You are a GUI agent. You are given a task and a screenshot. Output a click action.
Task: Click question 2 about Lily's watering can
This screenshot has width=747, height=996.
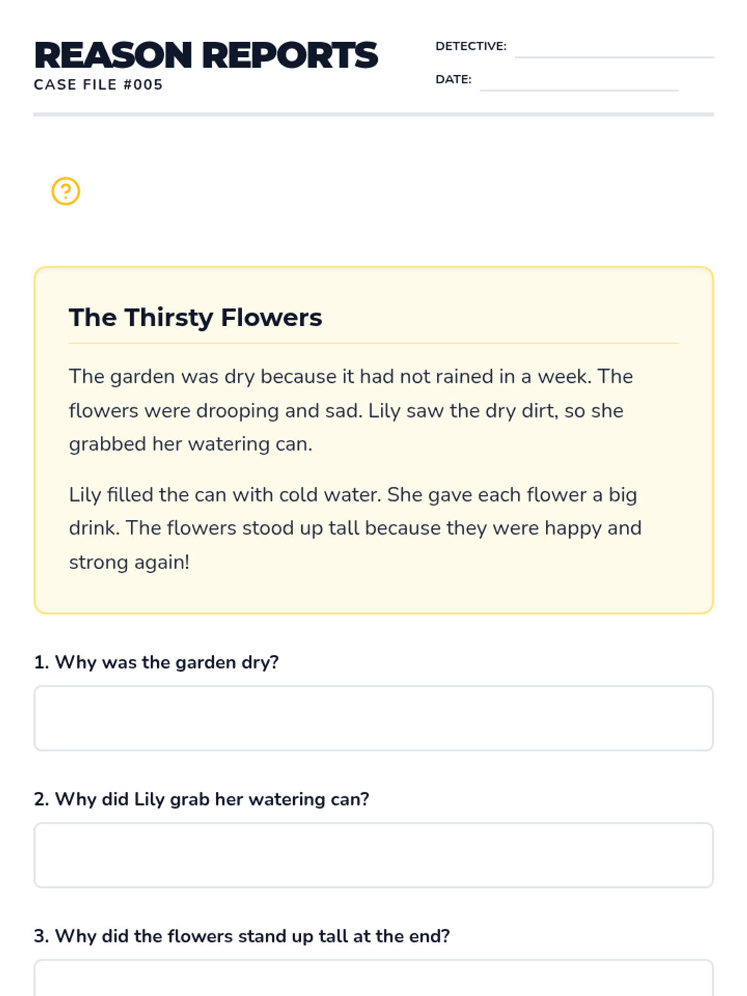pyautogui.click(x=202, y=799)
